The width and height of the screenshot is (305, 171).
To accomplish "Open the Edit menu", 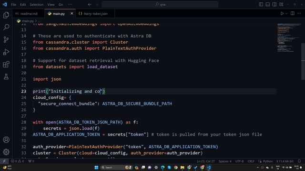I will (x=23, y=4).
